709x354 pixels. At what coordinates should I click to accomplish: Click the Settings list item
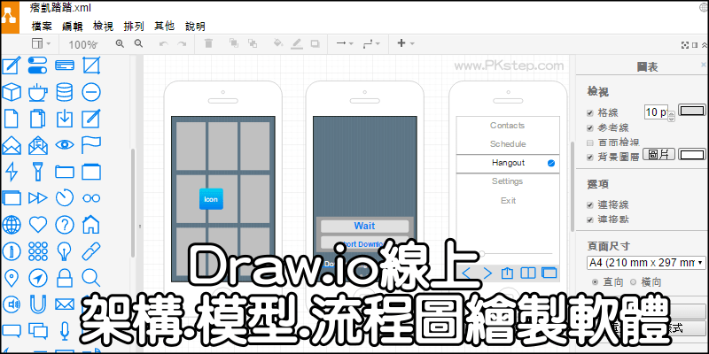click(x=508, y=181)
